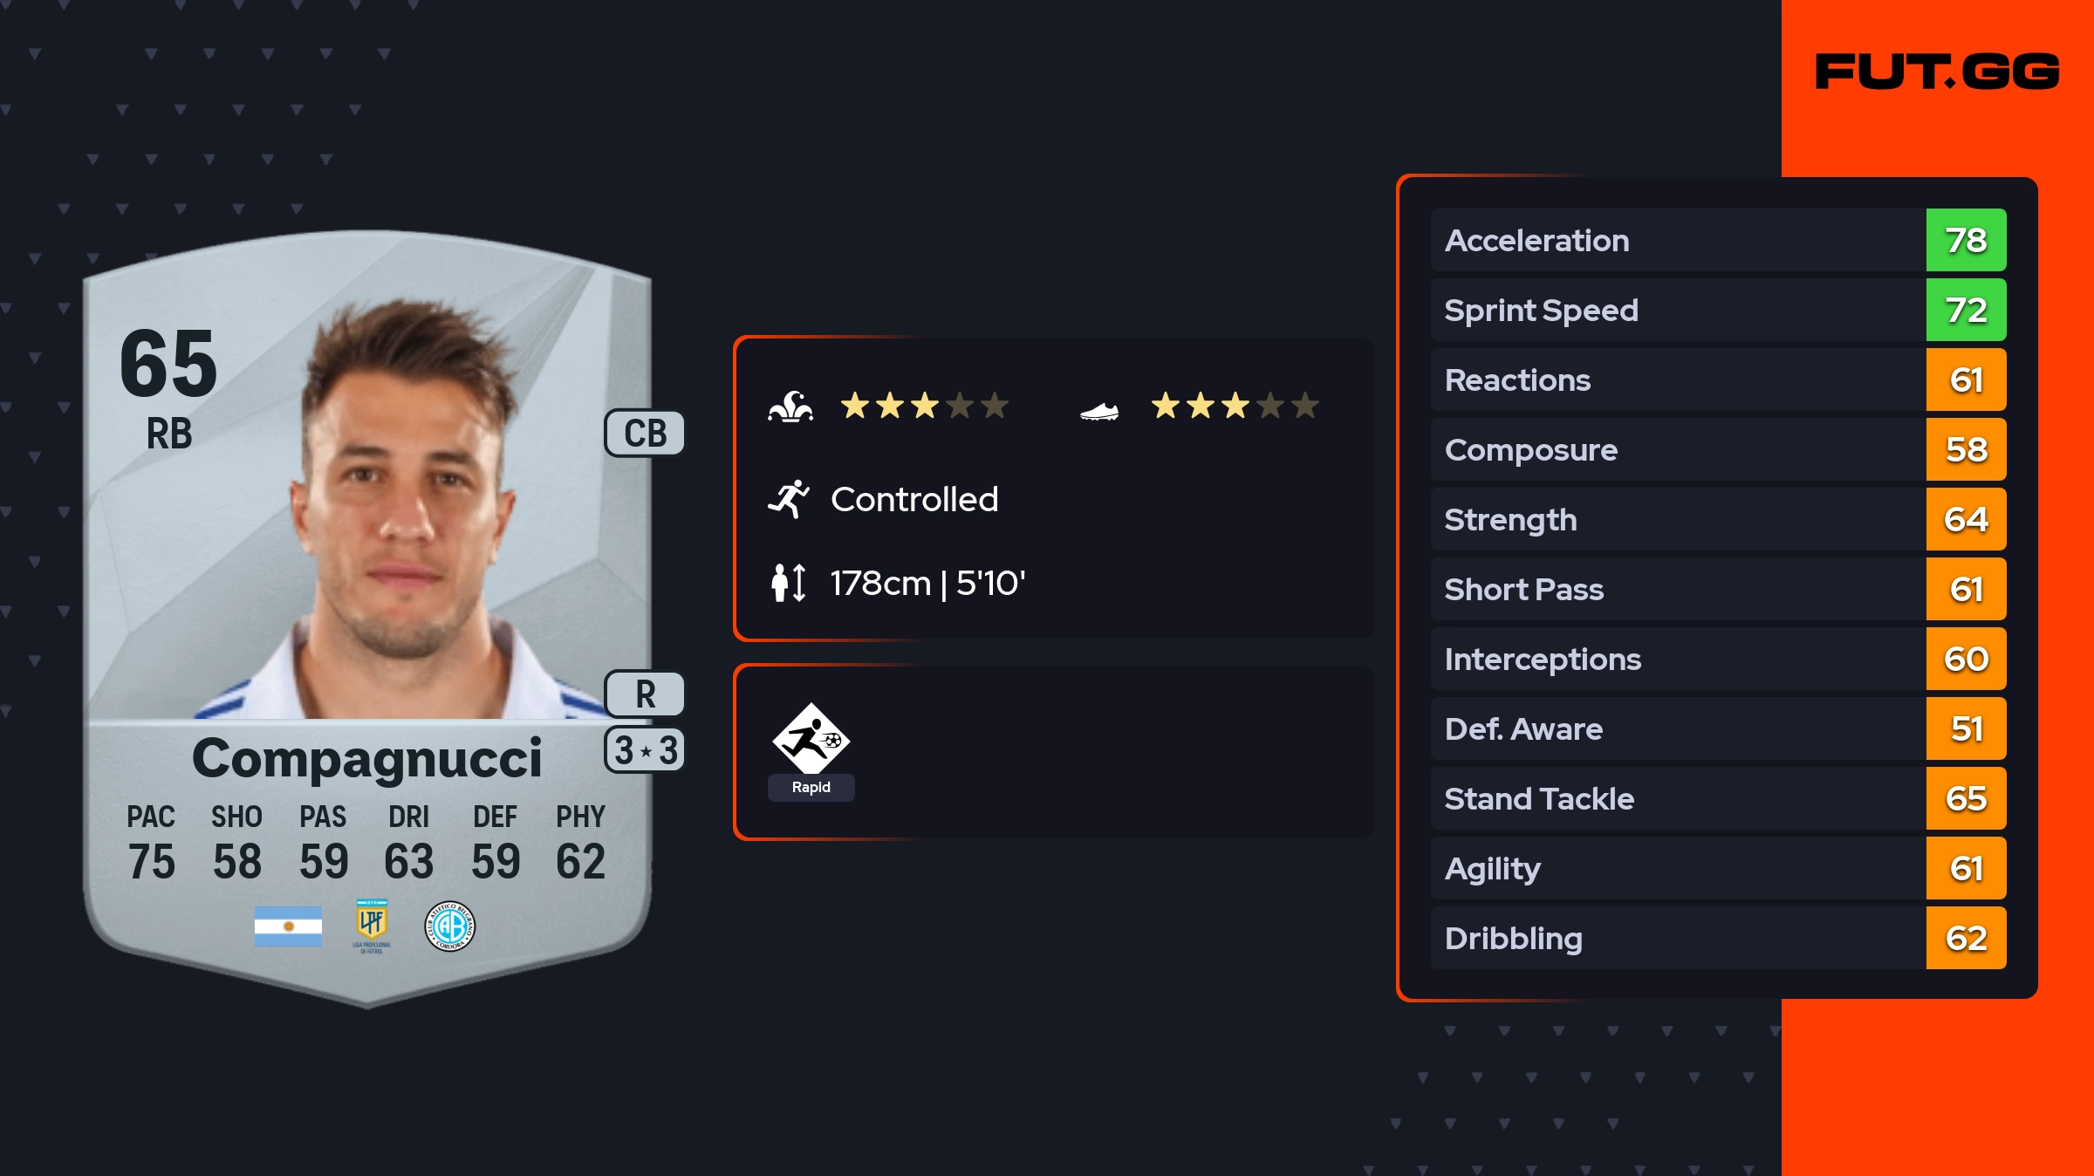
Task: Click the Belgrano club crest
Action: [449, 926]
